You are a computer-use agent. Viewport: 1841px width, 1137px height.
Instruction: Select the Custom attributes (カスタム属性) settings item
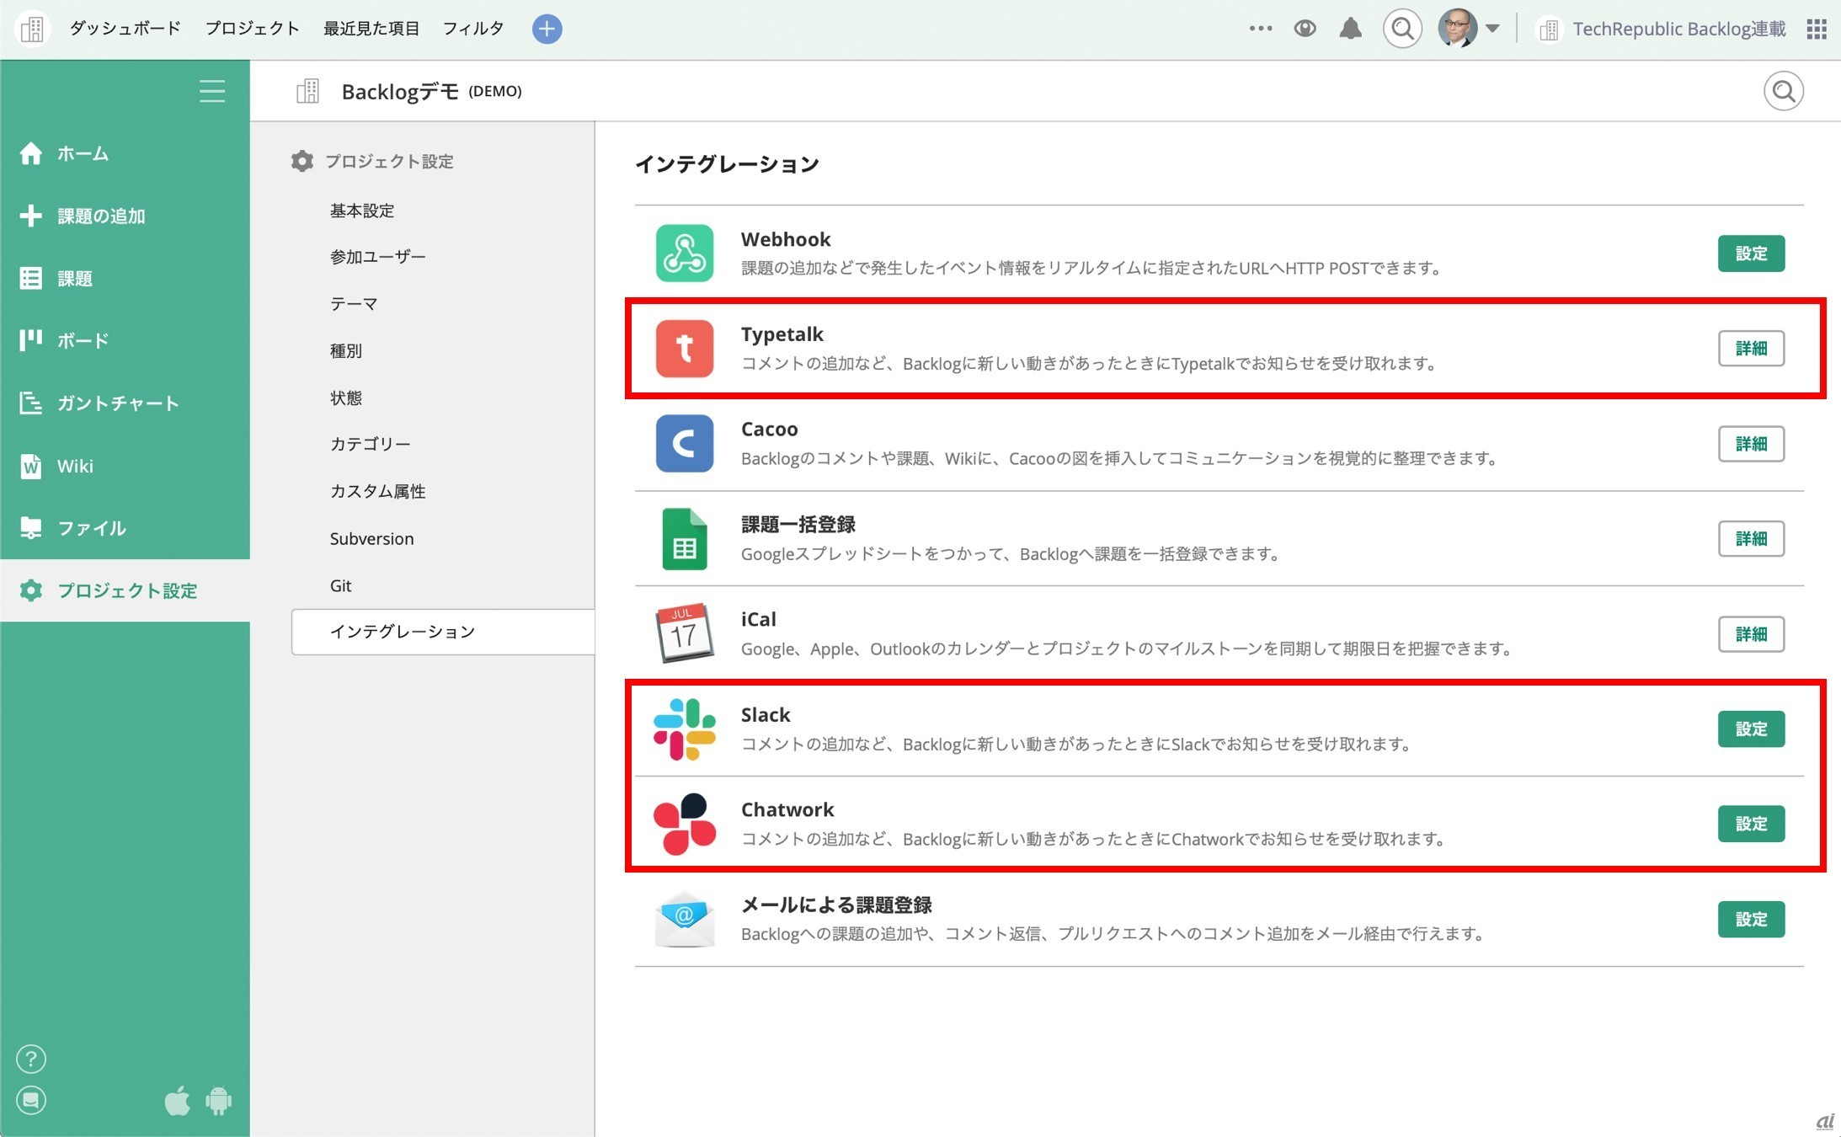coord(377,491)
